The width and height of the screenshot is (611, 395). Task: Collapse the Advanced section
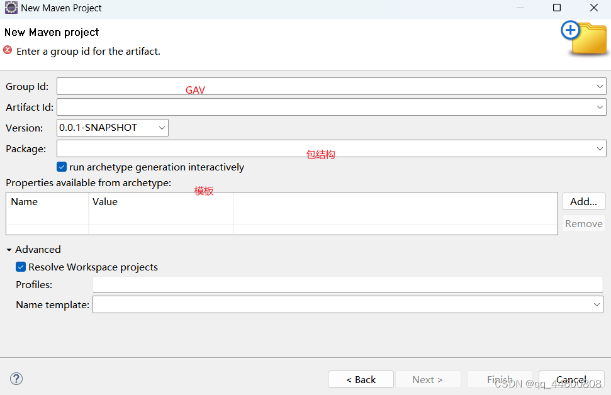[x=9, y=250]
